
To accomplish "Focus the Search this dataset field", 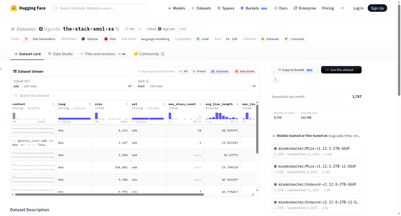I will (135, 95).
